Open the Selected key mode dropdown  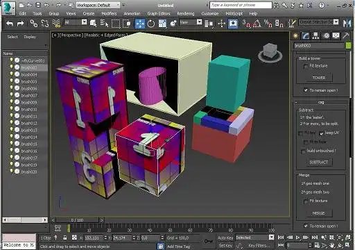tap(254, 237)
